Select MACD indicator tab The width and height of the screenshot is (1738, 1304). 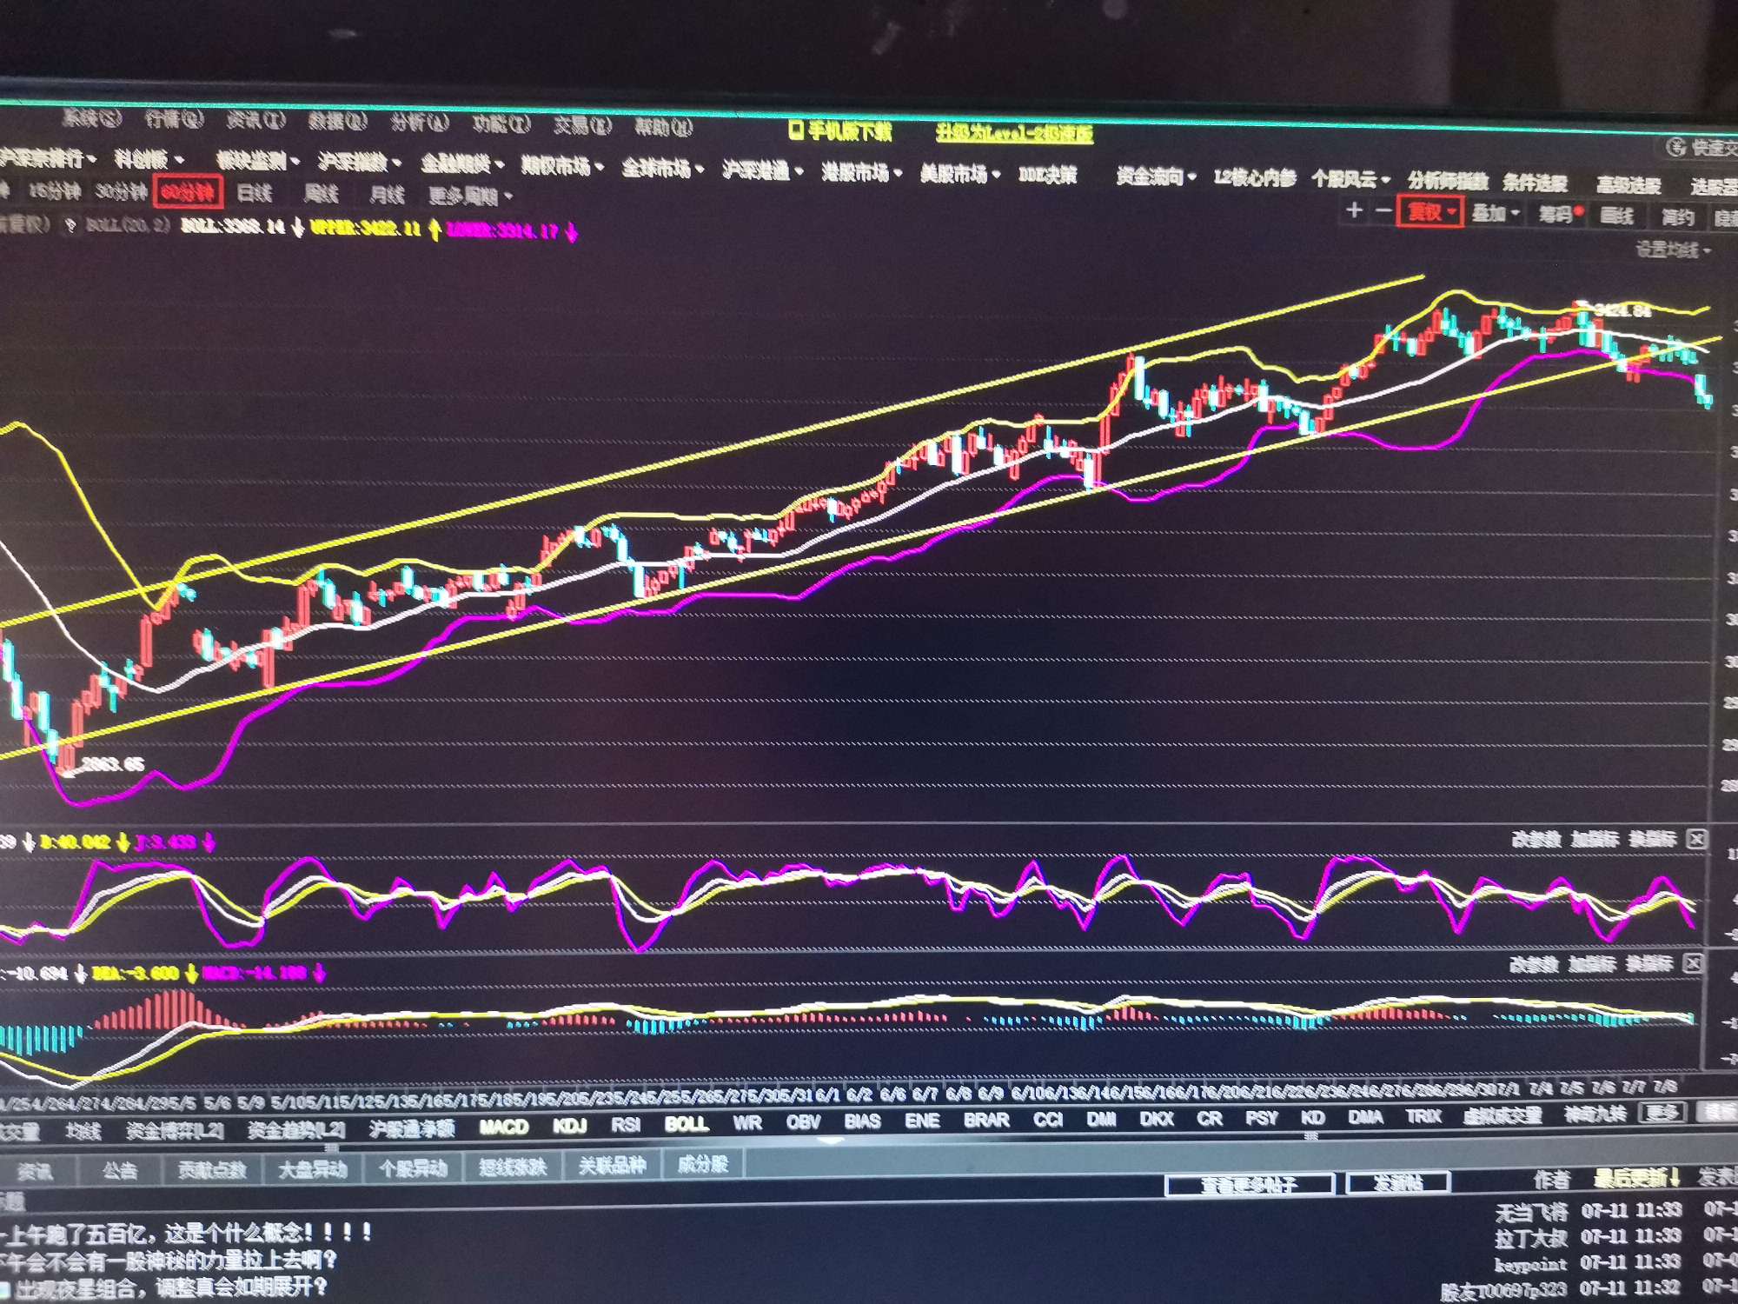[505, 1127]
